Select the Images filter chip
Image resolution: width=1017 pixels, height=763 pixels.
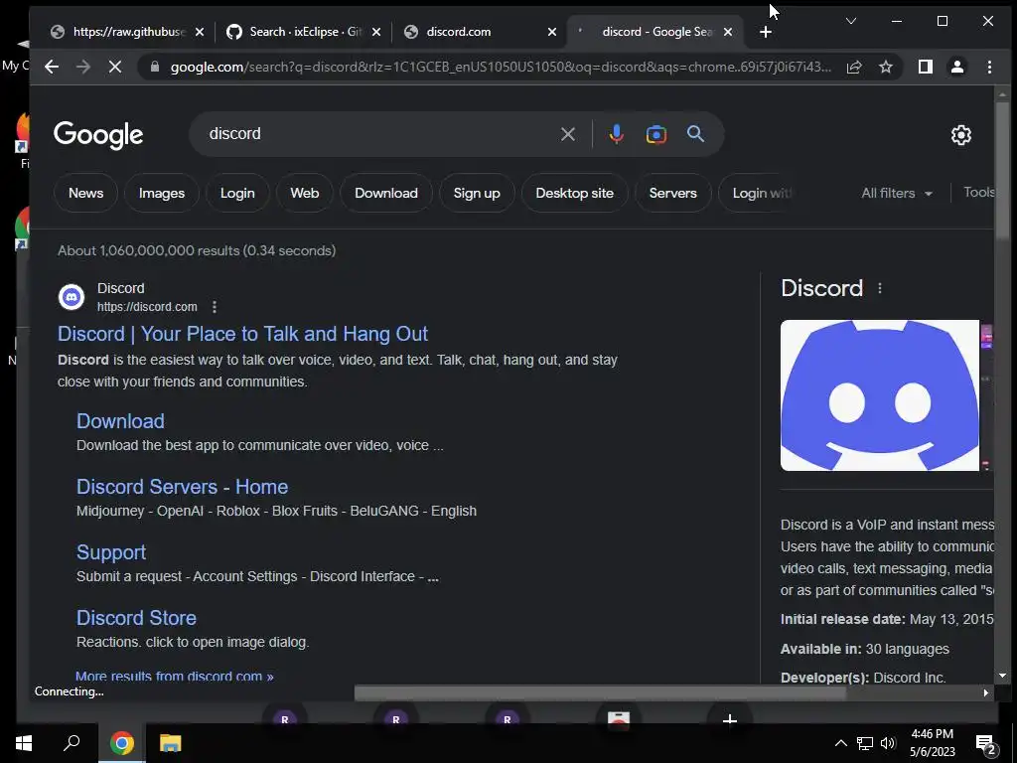(x=162, y=194)
